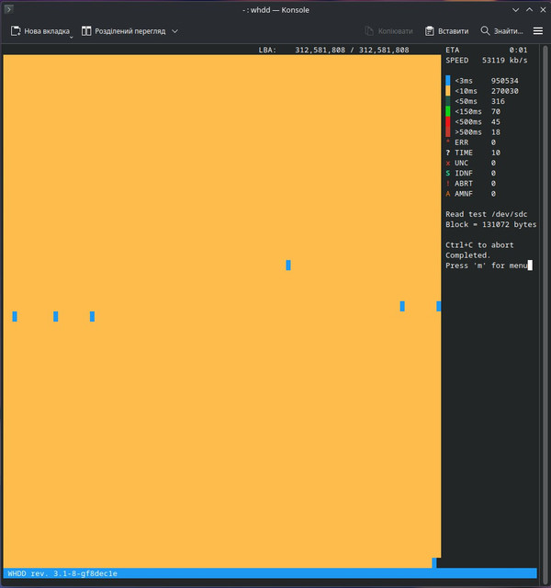Click the AMNF error row

pos(471,194)
